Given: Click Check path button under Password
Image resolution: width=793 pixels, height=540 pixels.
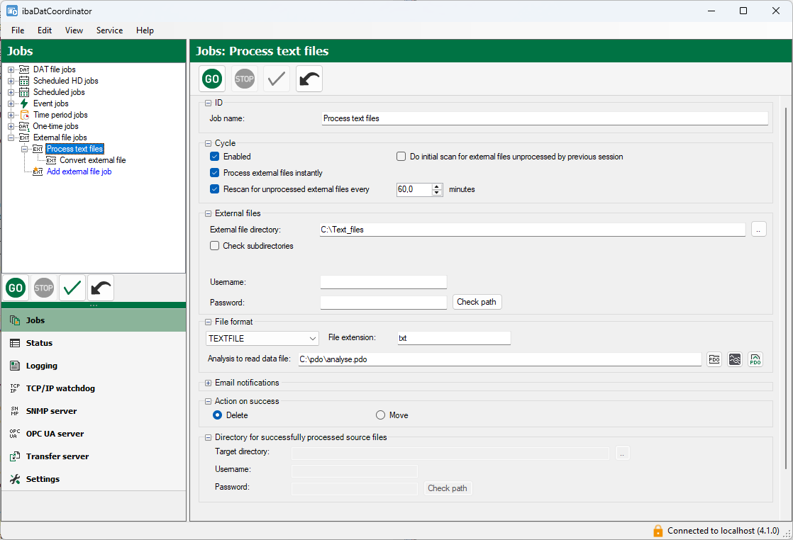Looking at the screenshot, I should pyautogui.click(x=477, y=302).
